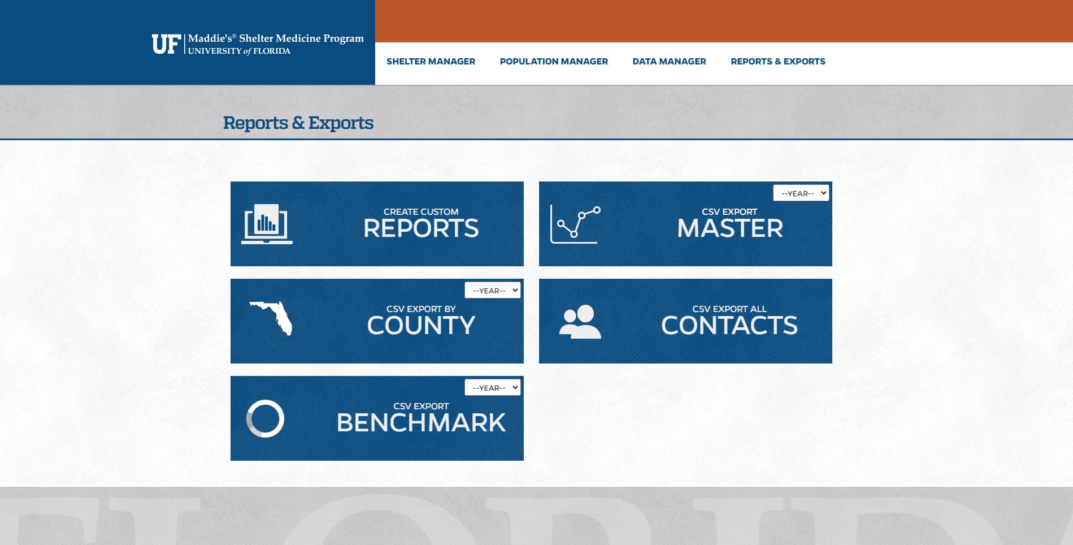This screenshot has height=545, width=1073.
Task: Click the Reports & Exports page heading
Action: coord(298,123)
